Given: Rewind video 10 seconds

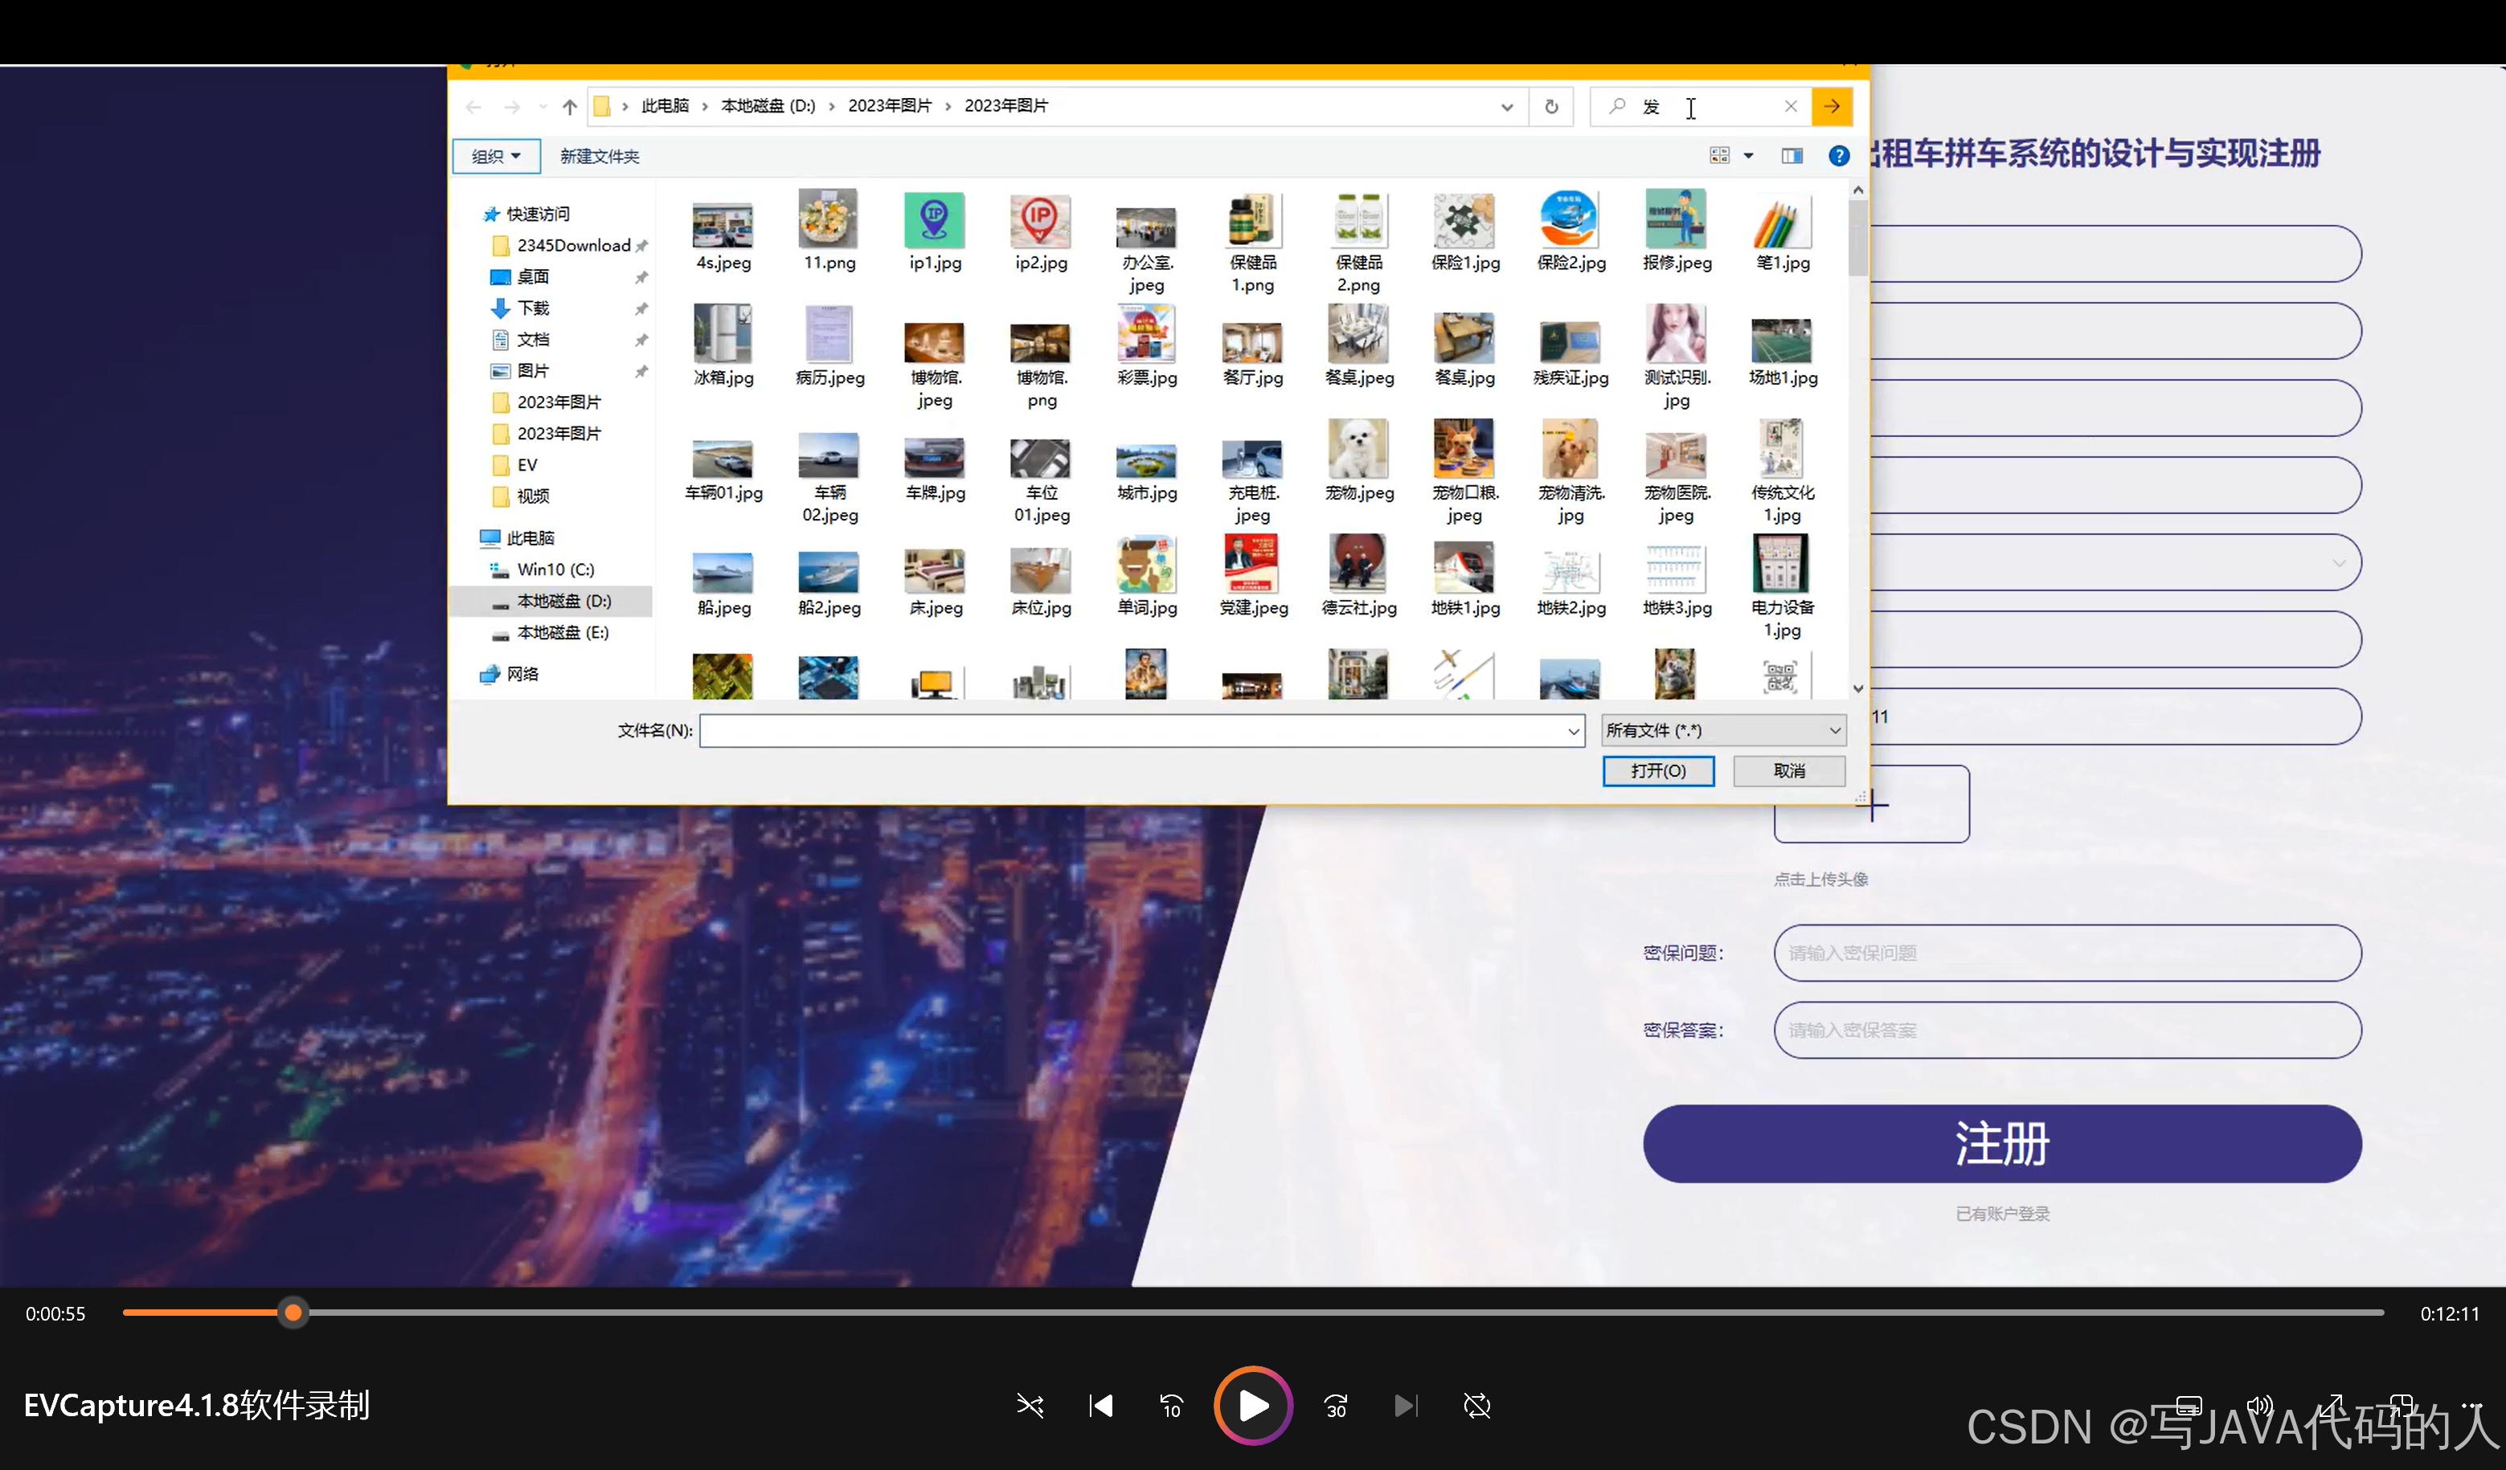Looking at the screenshot, I should coord(1170,1406).
